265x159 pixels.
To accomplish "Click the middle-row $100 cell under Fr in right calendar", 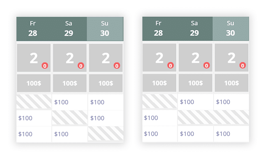I will [x=160, y=118].
